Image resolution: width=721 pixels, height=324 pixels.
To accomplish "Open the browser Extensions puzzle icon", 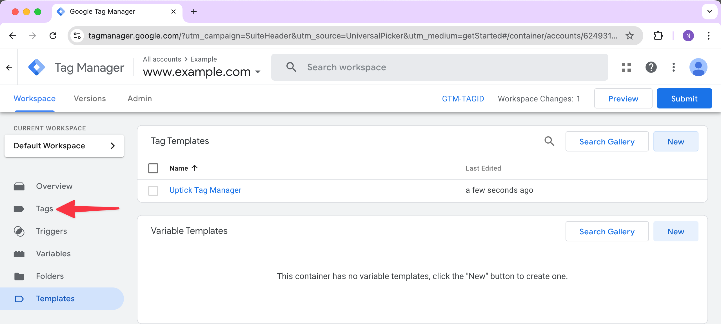I will 658,36.
